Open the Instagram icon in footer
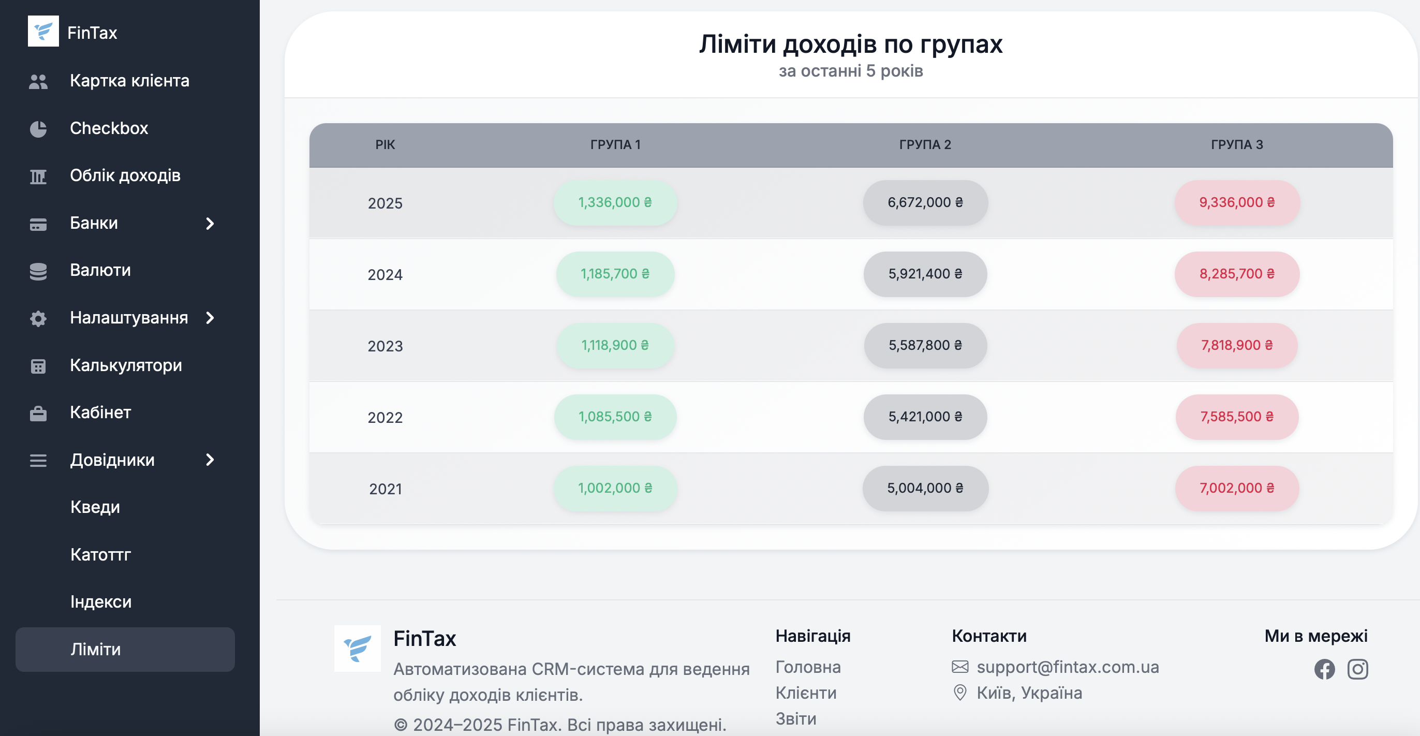Image resolution: width=1420 pixels, height=736 pixels. tap(1357, 669)
